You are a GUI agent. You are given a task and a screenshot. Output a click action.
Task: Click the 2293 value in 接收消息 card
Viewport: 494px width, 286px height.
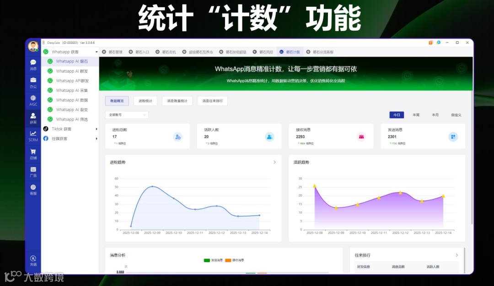coord(300,137)
